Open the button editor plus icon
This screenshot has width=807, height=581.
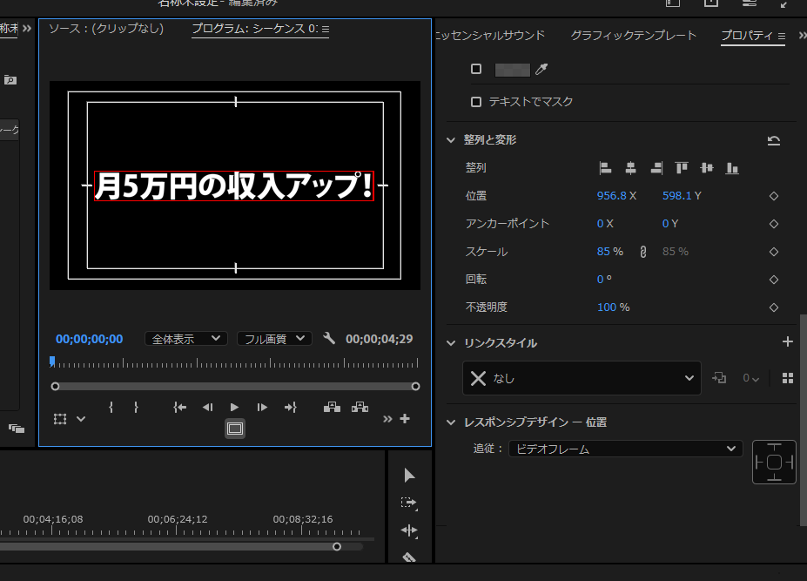[405, 419]
